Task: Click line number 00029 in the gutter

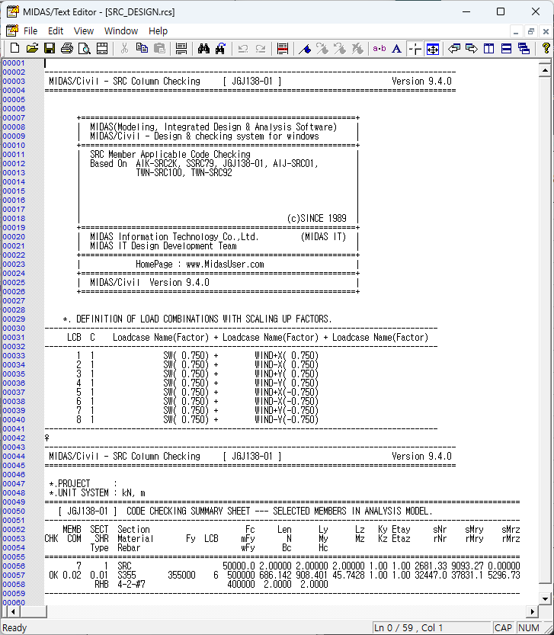Action: click(14, 319)
